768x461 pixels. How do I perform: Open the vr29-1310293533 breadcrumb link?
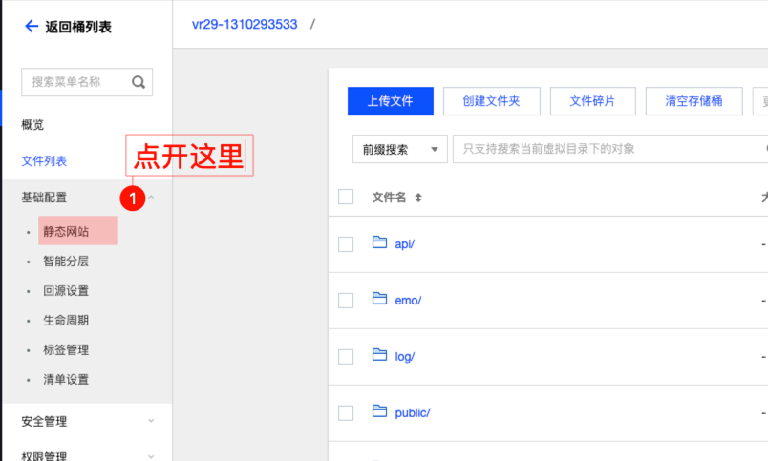point(244,24)
